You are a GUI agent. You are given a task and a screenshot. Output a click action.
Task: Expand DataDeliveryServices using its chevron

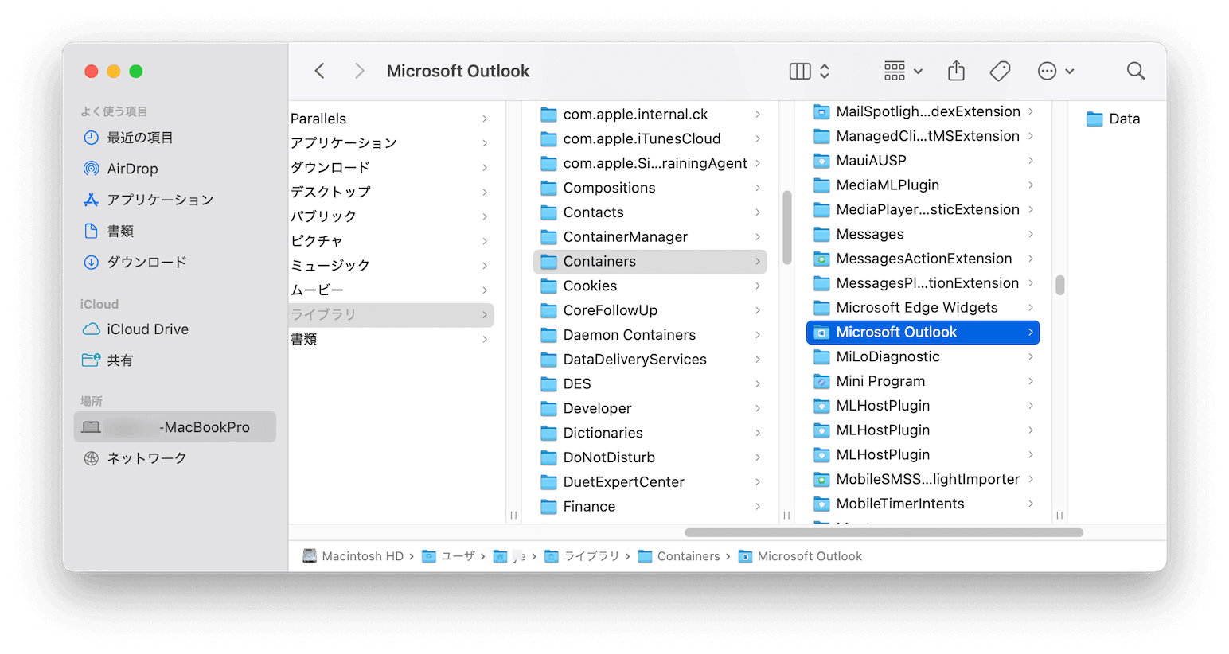pyautogui.click(x=758, y=360)
